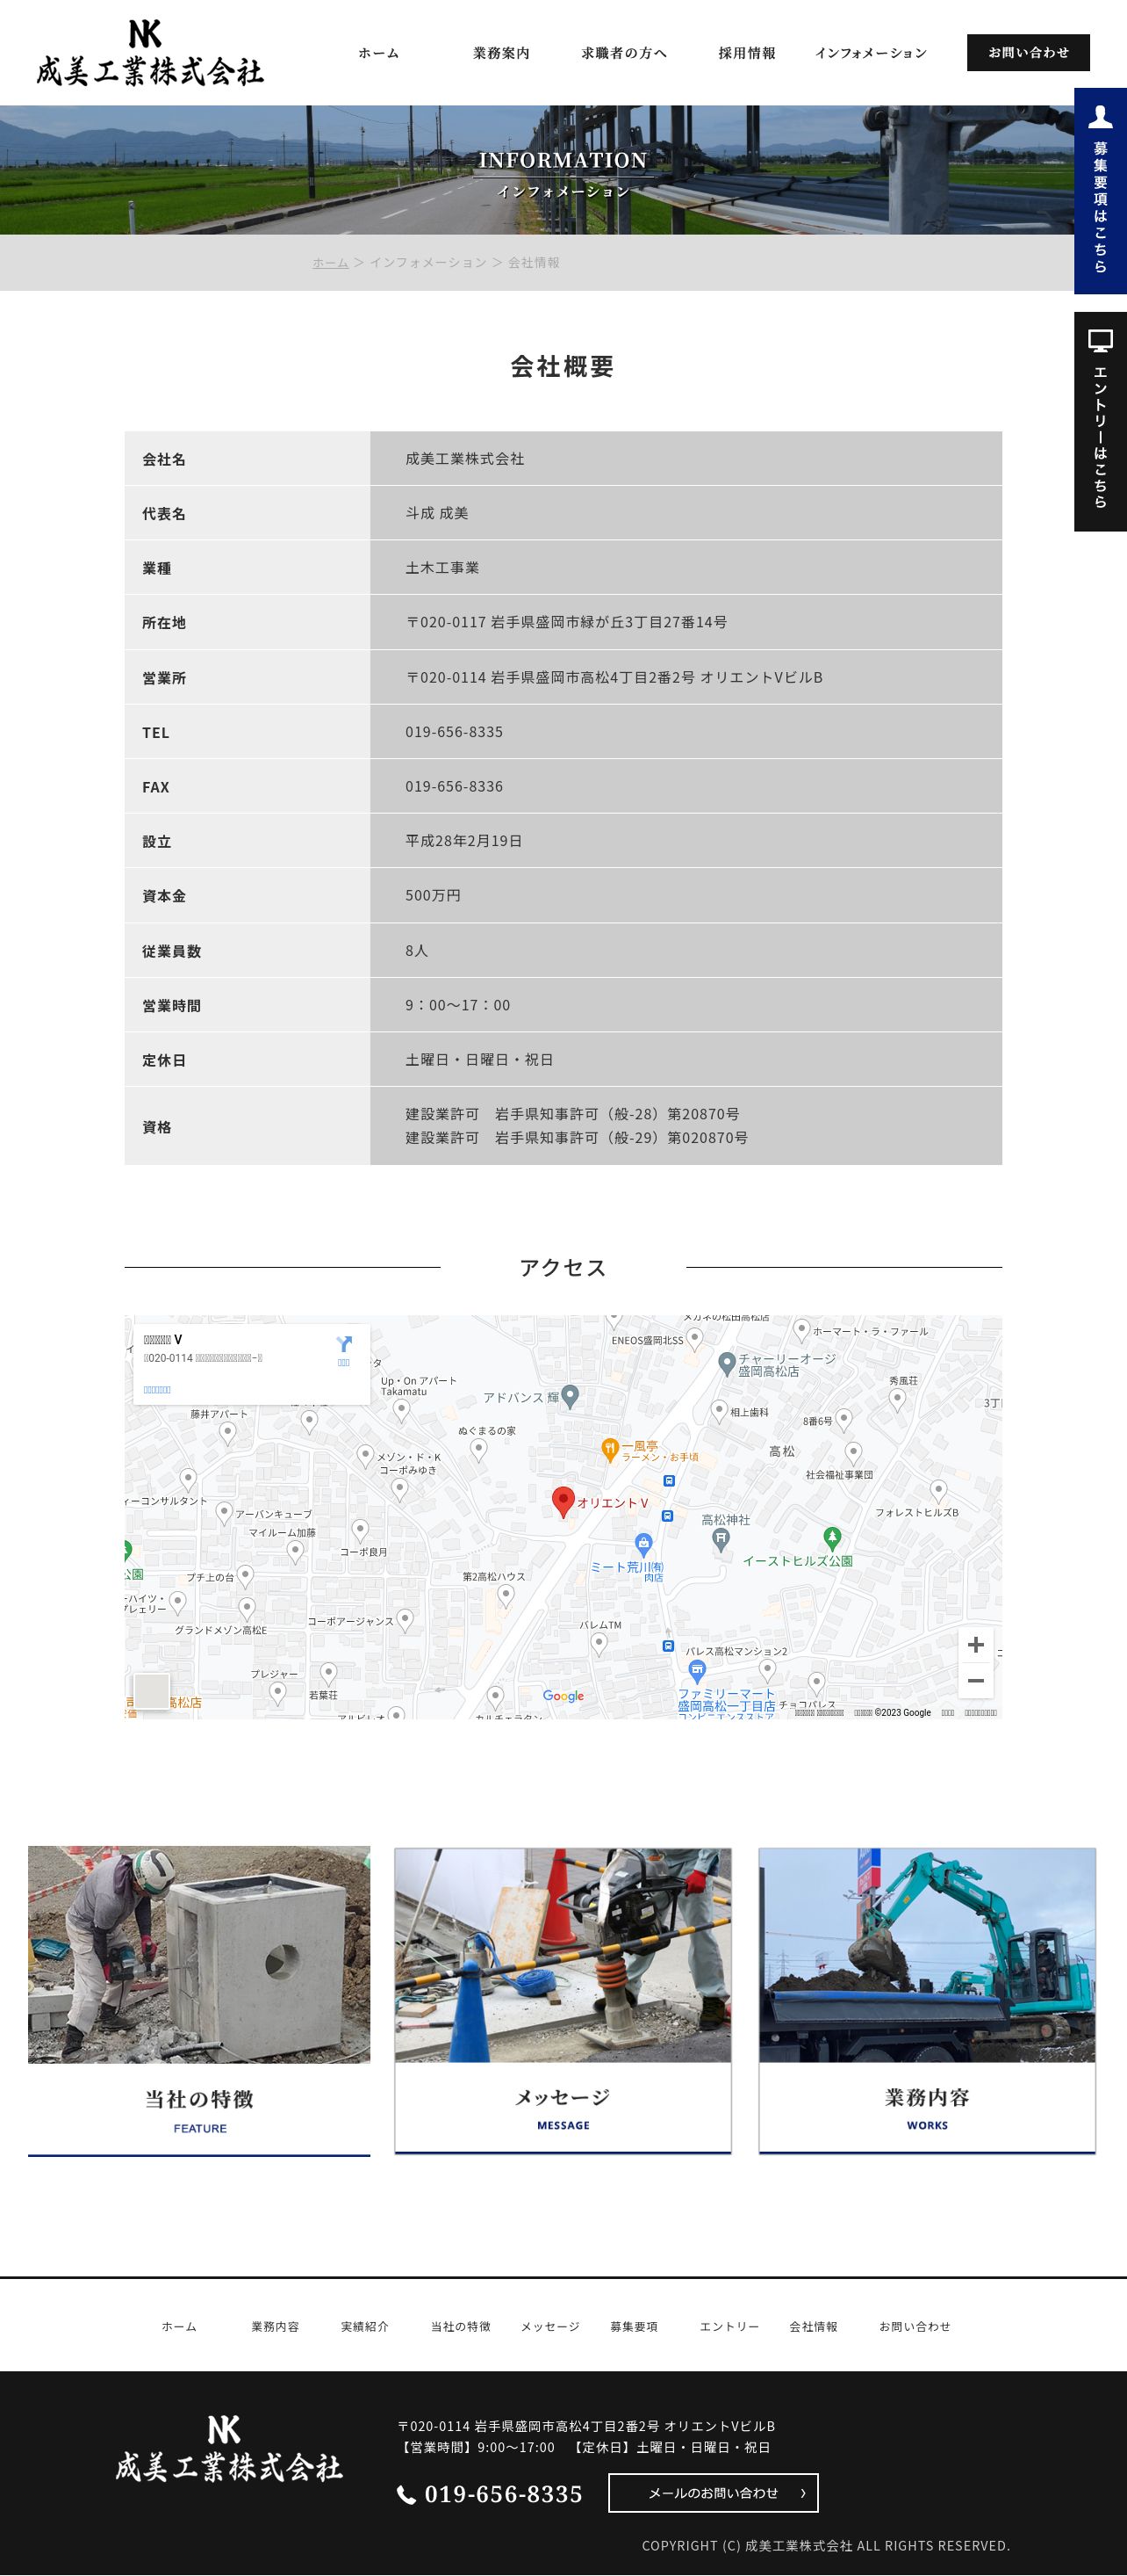1127x2576 pixels.
Task: Click the directions icon in map card
Action: 344,1345
